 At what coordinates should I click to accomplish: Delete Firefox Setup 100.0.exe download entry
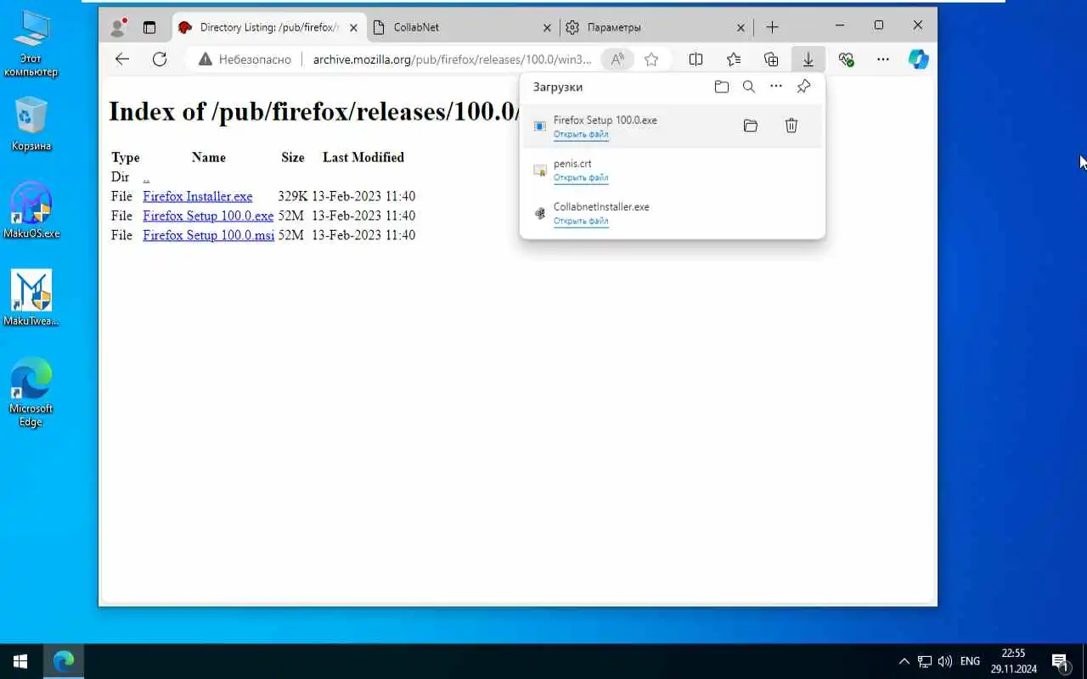(791, 126)
